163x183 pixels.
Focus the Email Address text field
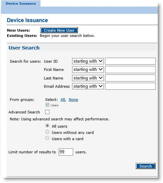pyautogui.click(x=130, y=86)
